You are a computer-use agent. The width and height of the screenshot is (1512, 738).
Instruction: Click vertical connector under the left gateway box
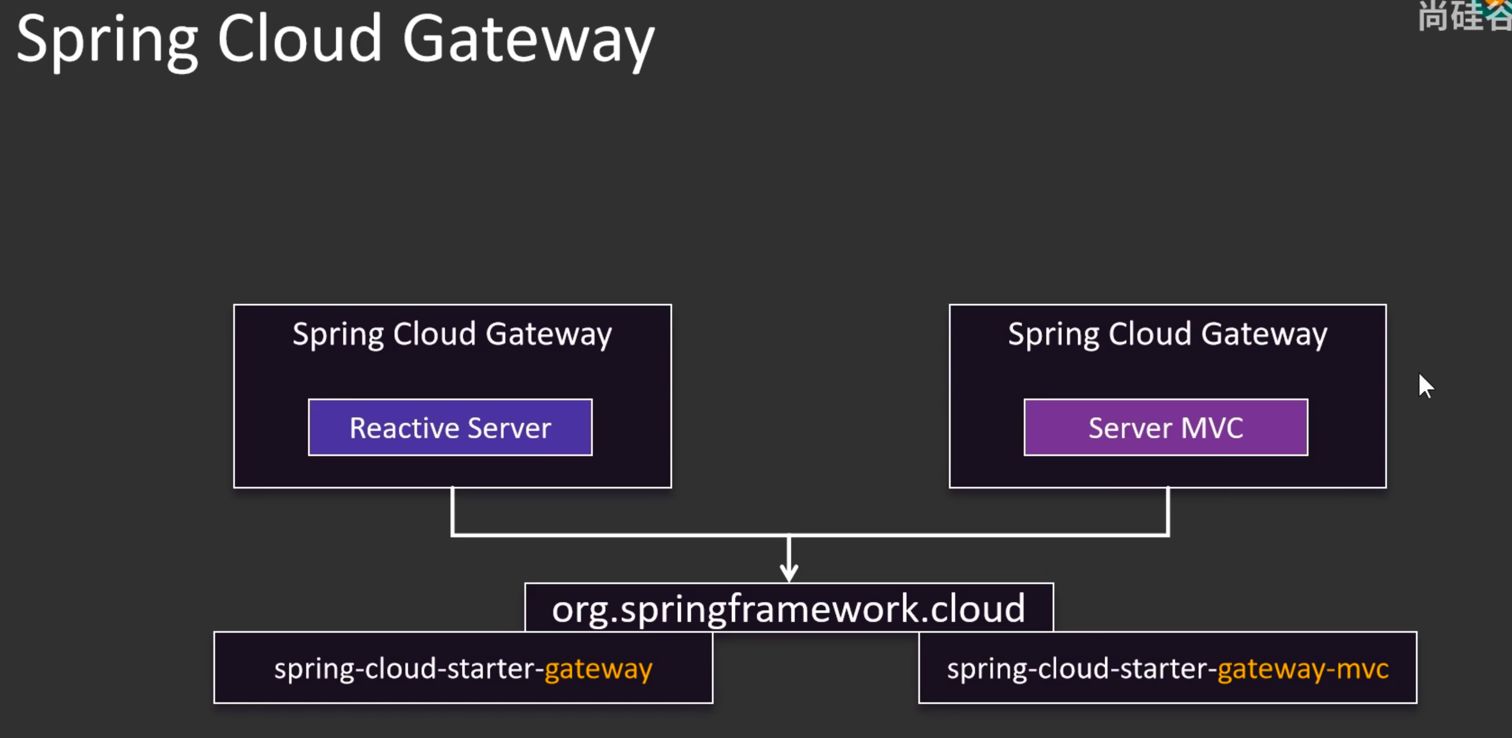click(x=453, y=511)
